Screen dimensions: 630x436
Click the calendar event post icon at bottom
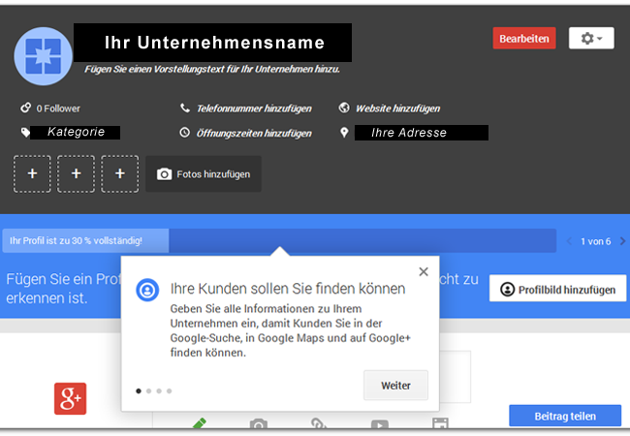[440, 423]
